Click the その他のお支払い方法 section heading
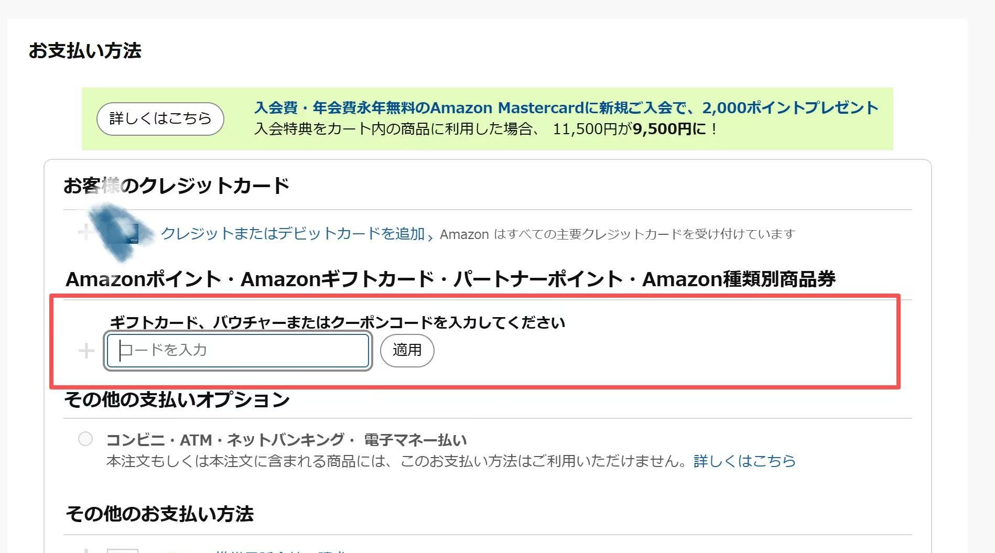995x553 pixels. 159,514
